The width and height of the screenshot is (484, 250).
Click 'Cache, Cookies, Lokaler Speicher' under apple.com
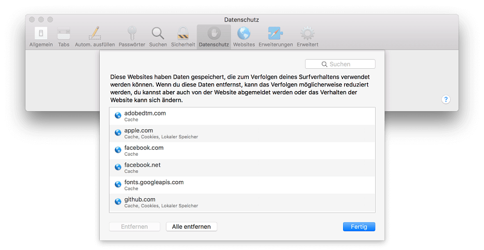(161, 137)
